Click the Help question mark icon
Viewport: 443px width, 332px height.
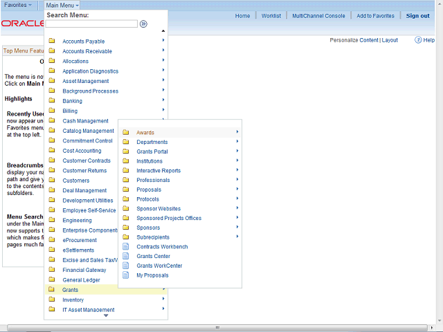coord(418,40)
